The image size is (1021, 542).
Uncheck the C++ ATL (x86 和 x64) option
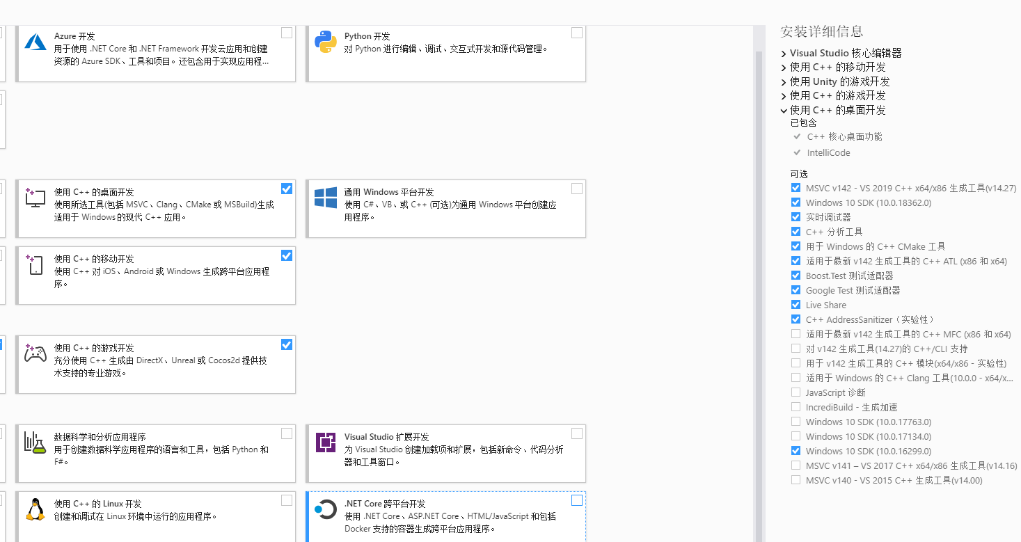(796, 261)
